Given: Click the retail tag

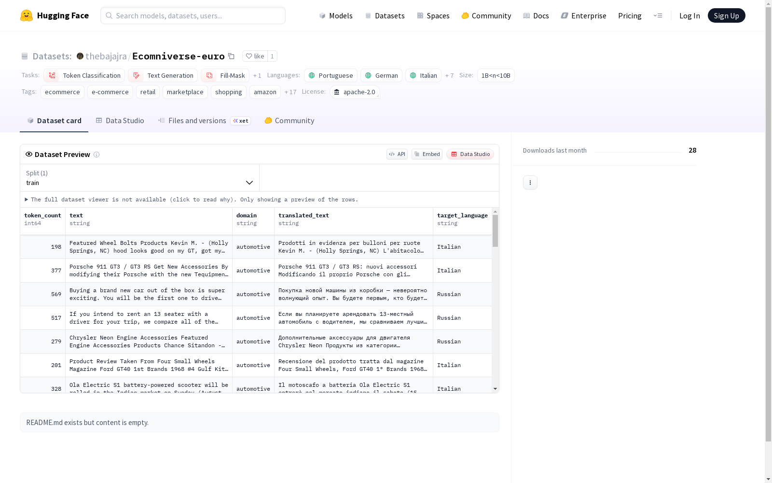Looking at the screenshot, I should 148,92.
